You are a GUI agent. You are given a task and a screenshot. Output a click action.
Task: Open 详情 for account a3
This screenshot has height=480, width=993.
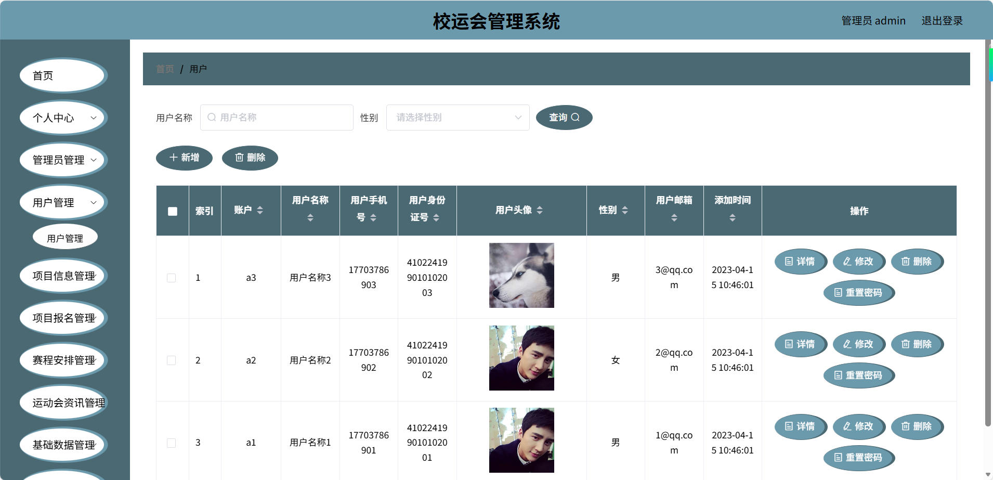pyautogui.click(x=800, y=262)
